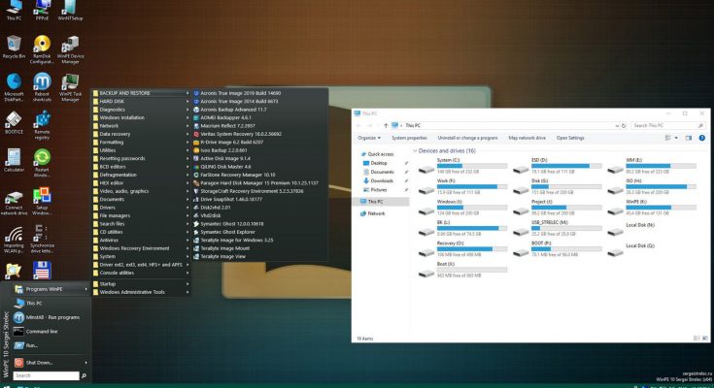Open Microsoft DiskPart desktop icon
This screenshot has height=388, width=714.
tap(14, 87)
